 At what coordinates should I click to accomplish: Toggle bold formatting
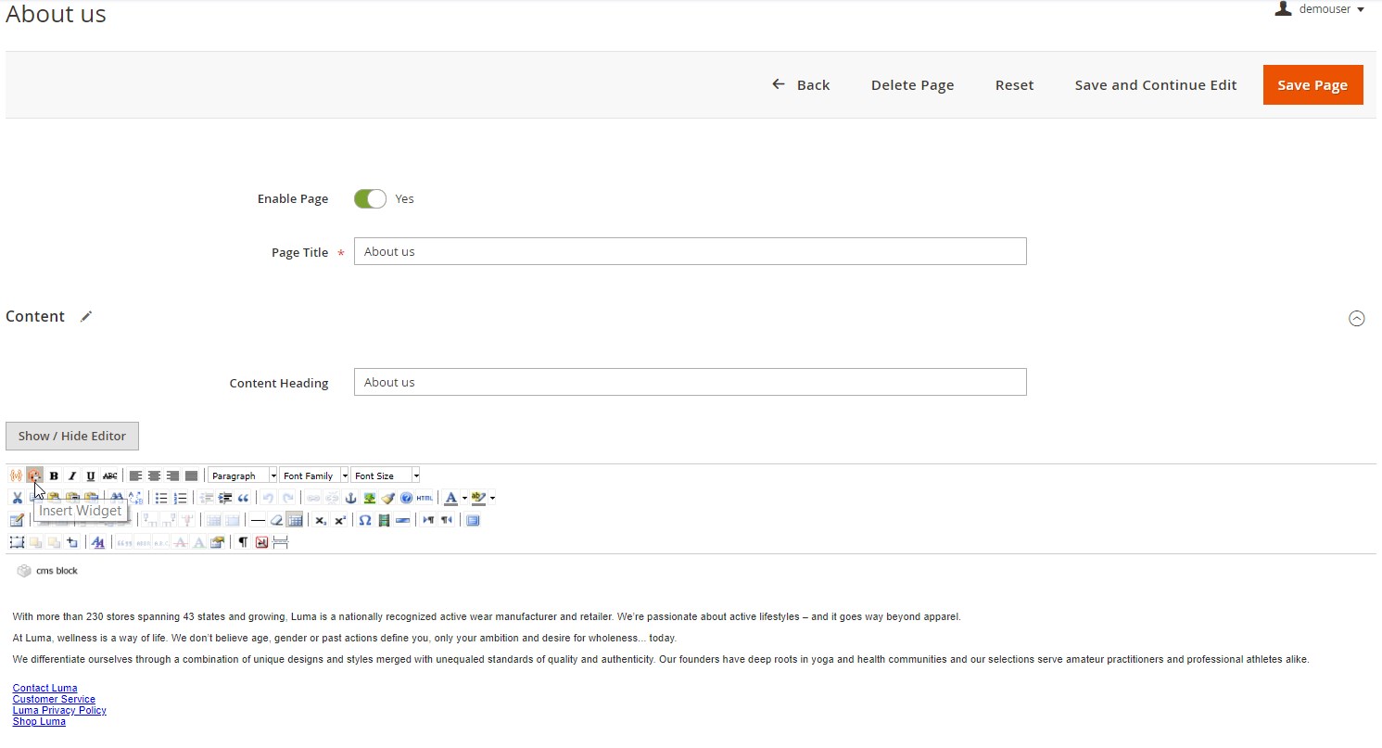[54, 475]
